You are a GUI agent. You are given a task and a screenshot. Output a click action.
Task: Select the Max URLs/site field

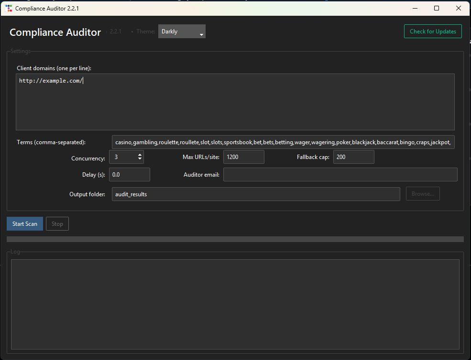pos(243,157)
